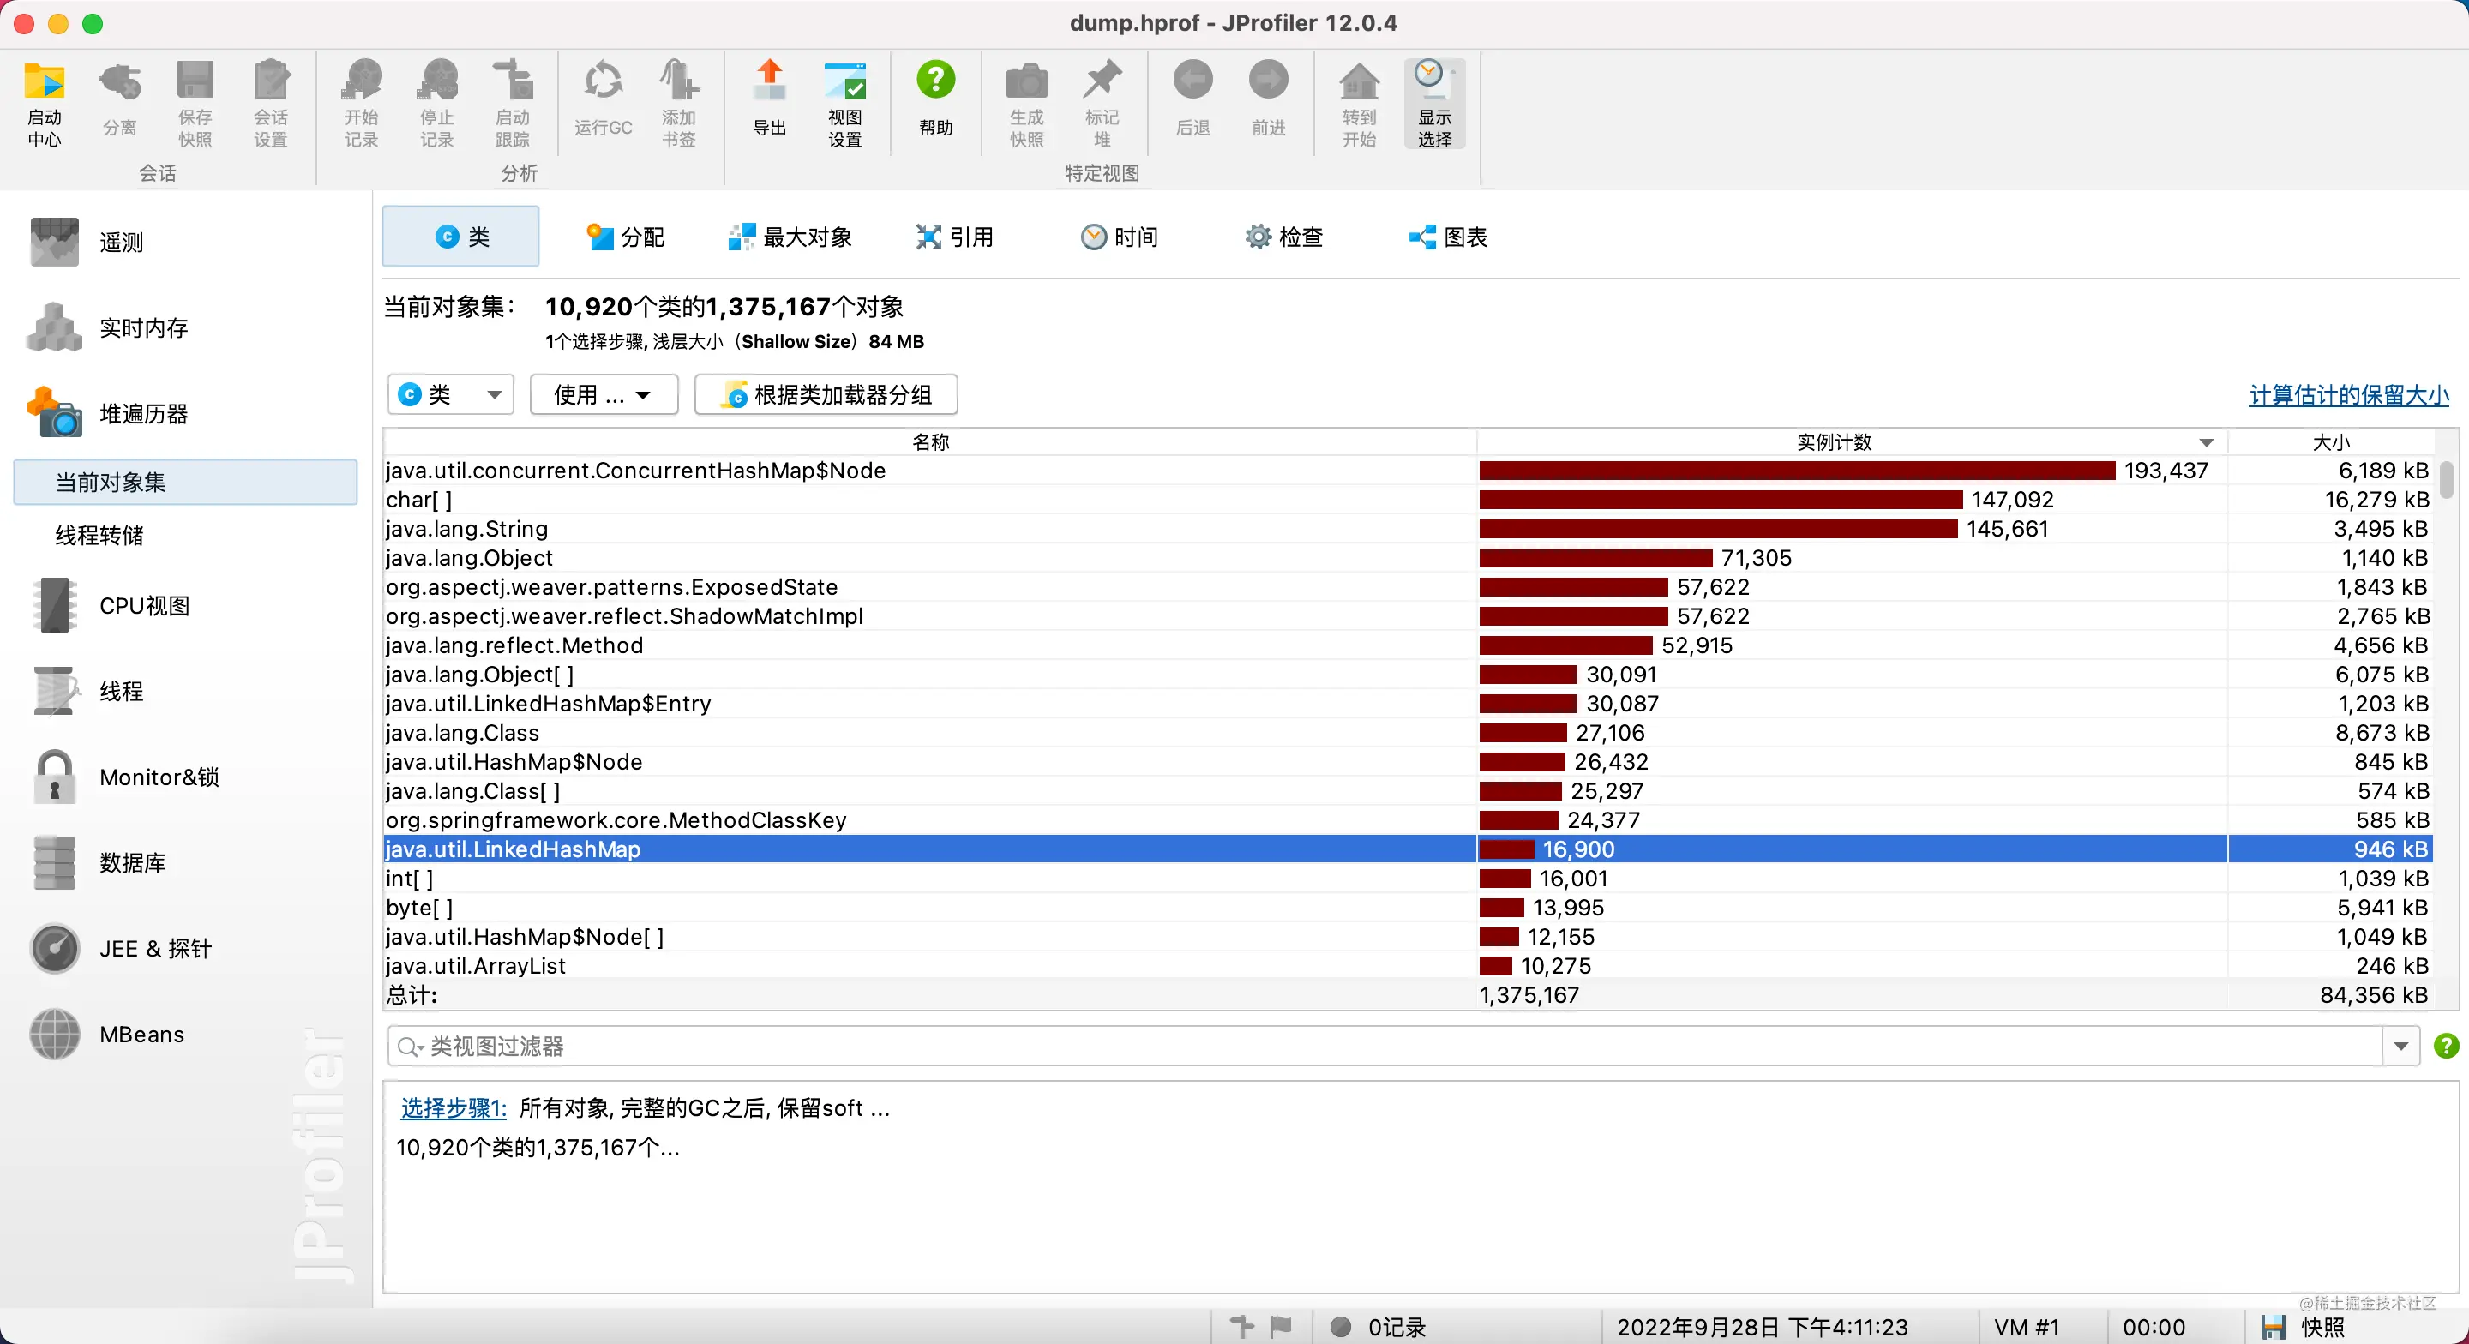2469x1344 pixels.
Task: Open the JEE & 探针 section
Action: point(121,948)
